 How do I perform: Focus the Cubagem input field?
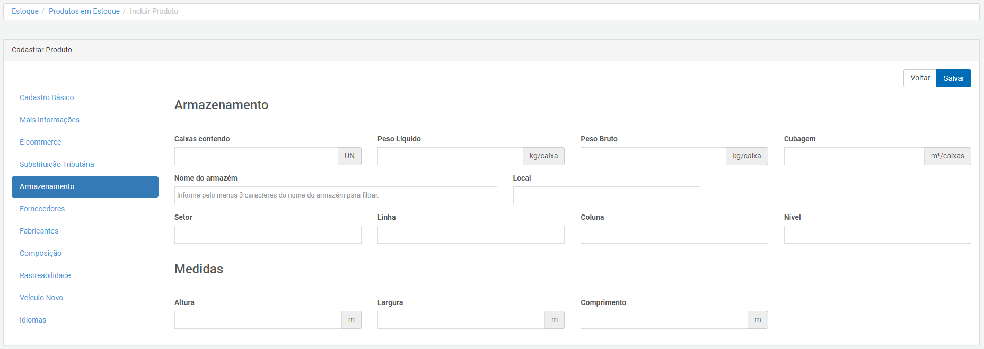click(854, 156)
